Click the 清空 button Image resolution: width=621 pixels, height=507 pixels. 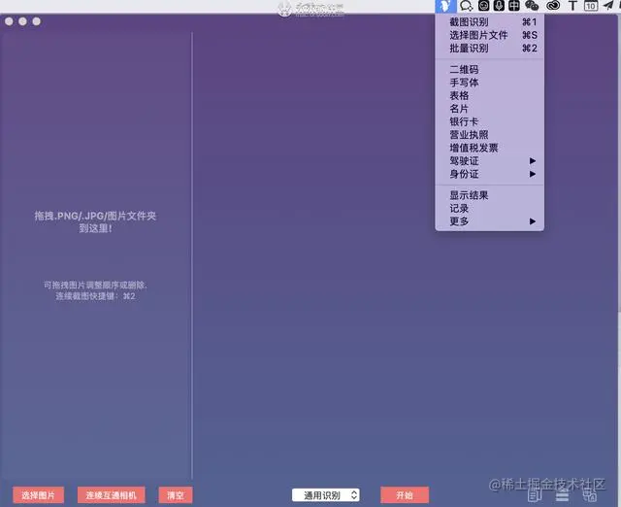click(x=176, y=495)
